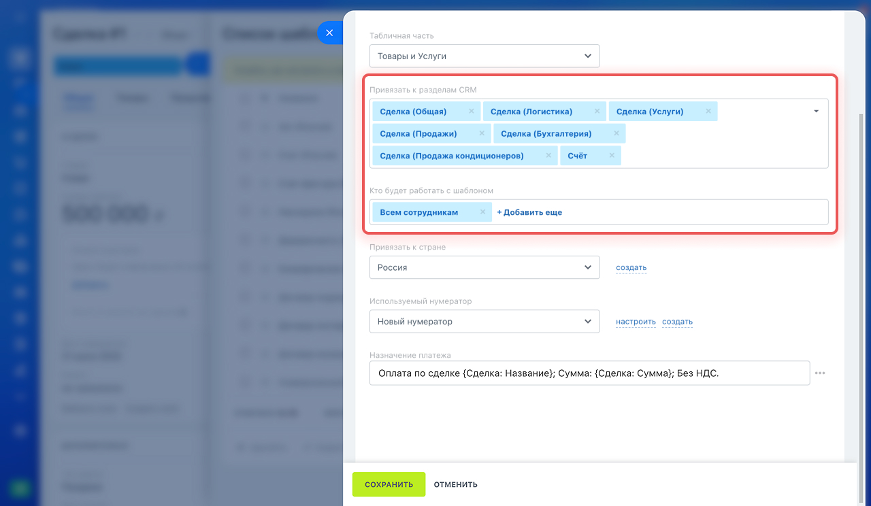This screenshot has height=506, width=871.
Task: Remove the Сделка (Услуги) tag
Action: coord(708,112)
